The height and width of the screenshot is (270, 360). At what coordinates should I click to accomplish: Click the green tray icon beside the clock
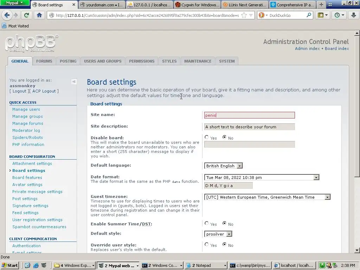(x=322, y=265)
